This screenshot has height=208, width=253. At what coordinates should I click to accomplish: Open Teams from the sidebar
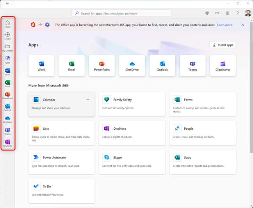point(7,131)
